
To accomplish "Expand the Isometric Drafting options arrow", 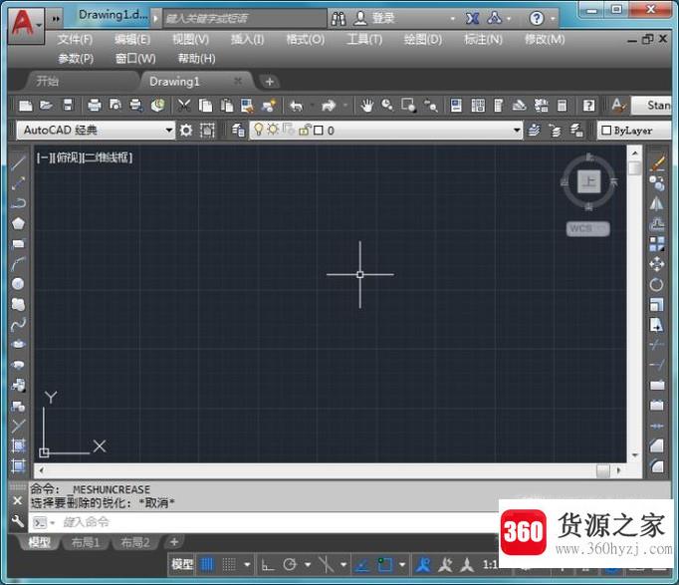I will (x=343, y=565).
